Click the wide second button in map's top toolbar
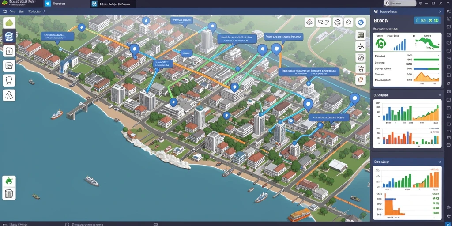This screenshot has height=226, width=452. (323, 22)
